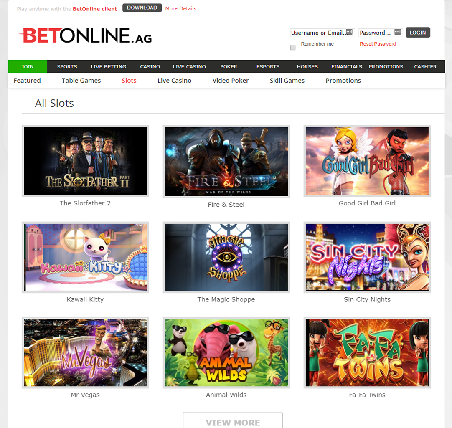The height and width of the screenshot is (428, 452).
Task: Open the Fire & Steel slot thumbnail
Action: coord(226,162)
